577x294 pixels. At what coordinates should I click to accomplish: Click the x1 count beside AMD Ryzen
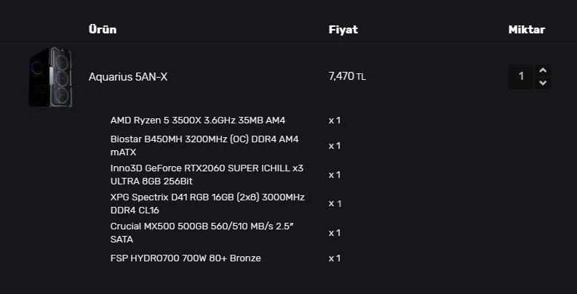(x=335, y=120)
